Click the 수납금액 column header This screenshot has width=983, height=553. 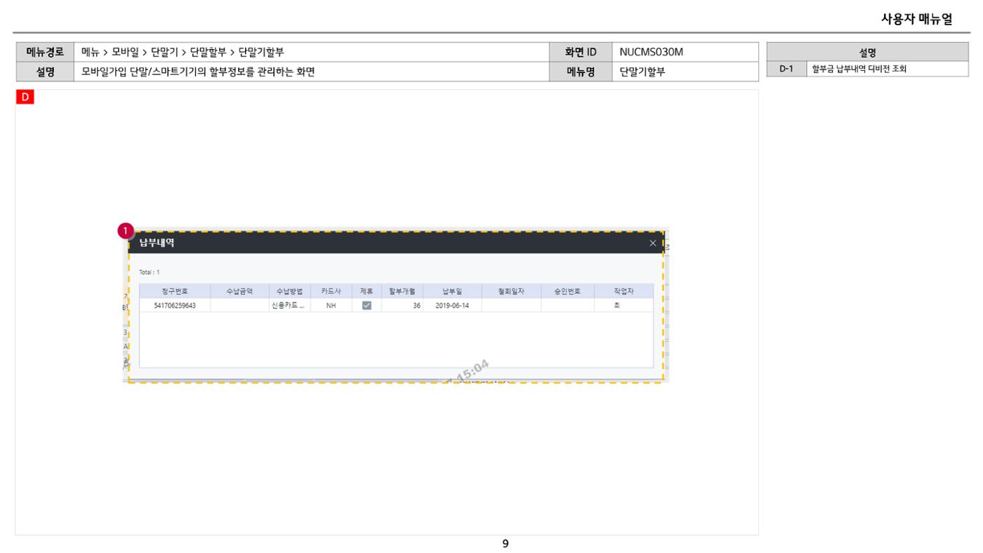click(x=239, y=291)
